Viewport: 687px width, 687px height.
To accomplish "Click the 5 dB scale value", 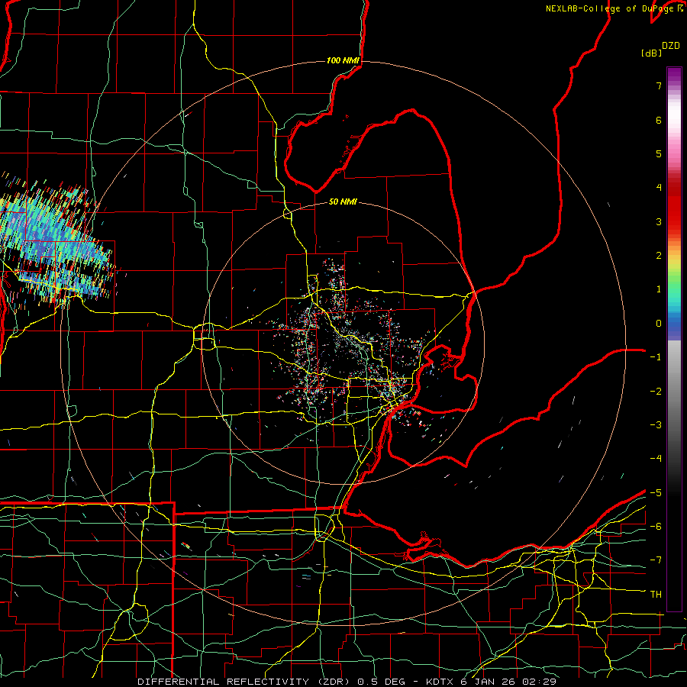I will 659,153.
